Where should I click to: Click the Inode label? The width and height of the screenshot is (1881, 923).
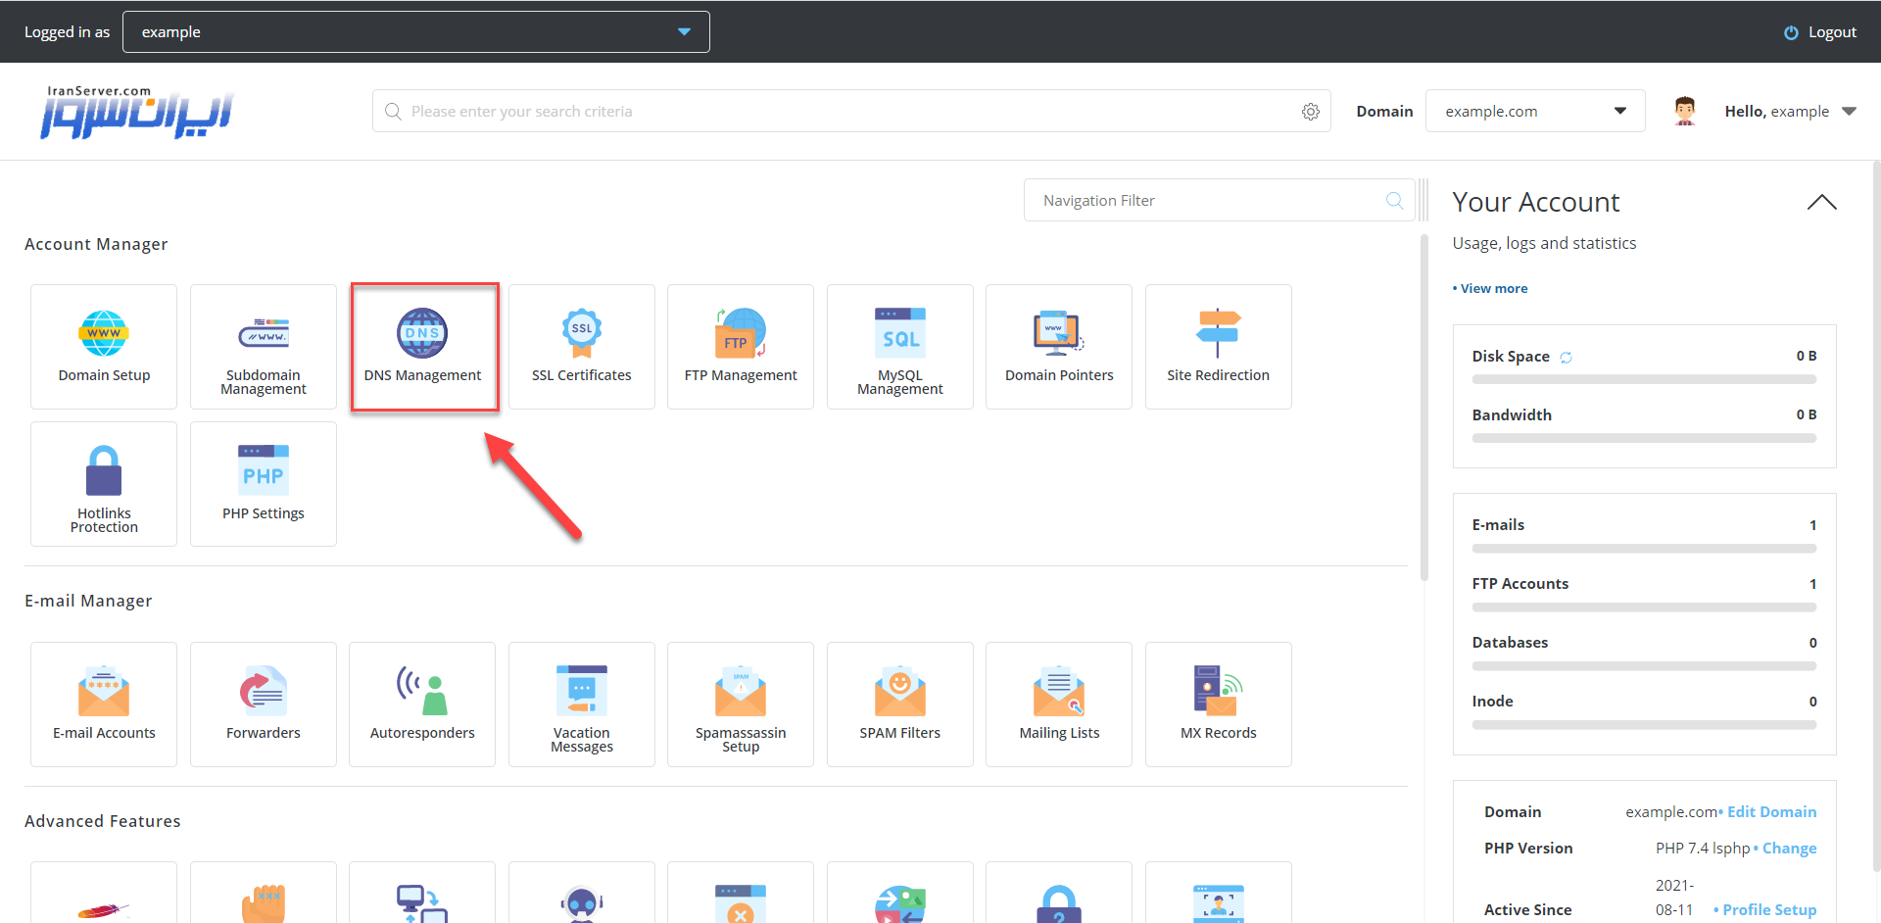[x=1492, y=702]
